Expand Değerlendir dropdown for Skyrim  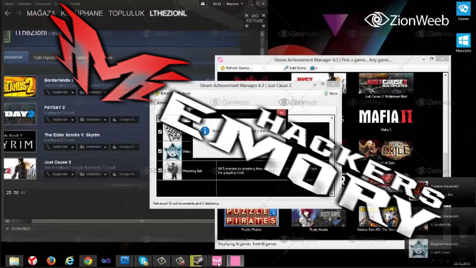pyautogui.click(x=60, y=147)
